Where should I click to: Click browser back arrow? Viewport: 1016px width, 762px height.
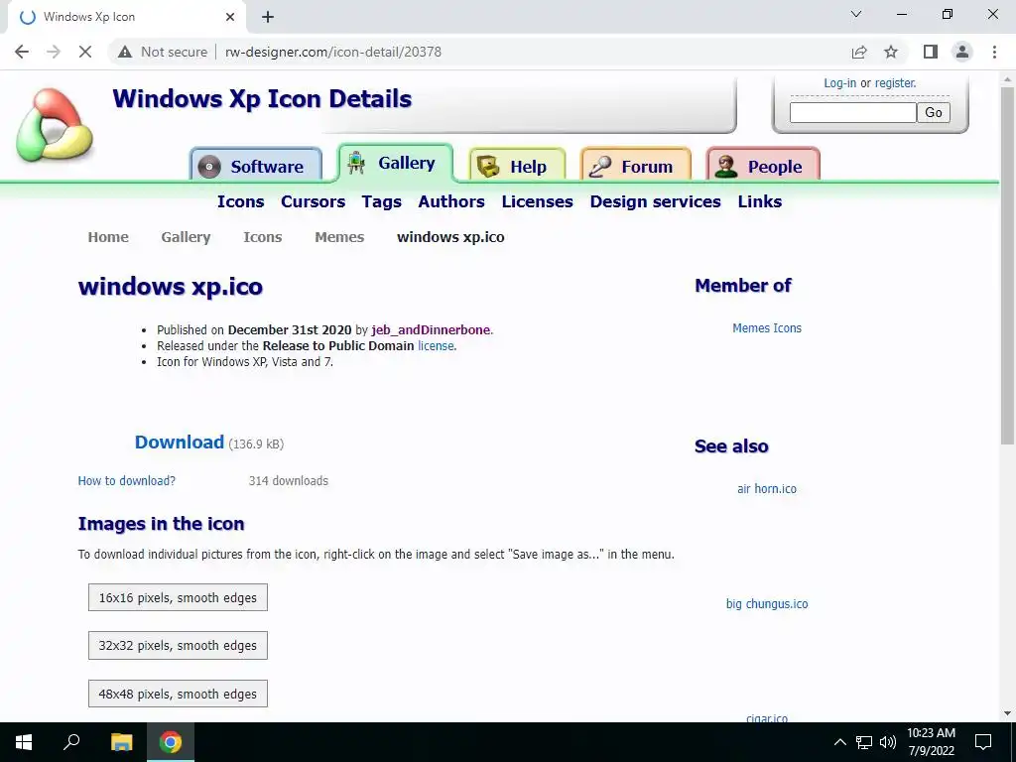pyautogui.click(x=22, y=52)
